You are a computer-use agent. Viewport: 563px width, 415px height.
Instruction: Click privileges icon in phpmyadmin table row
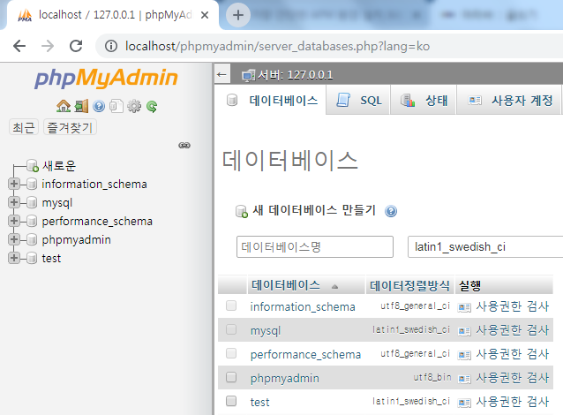point(464,379)
